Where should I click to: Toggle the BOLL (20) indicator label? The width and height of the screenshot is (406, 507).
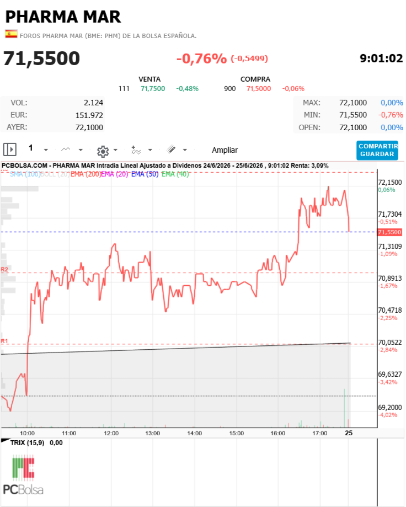click(x=54, y=174)
